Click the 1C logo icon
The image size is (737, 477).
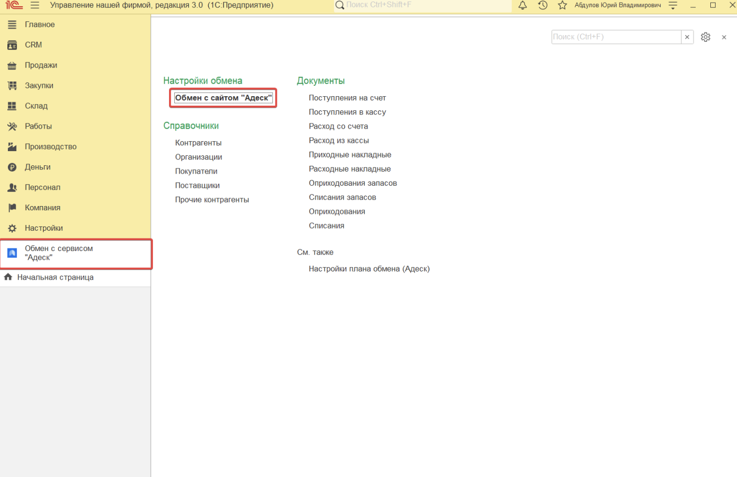(14, 5)
